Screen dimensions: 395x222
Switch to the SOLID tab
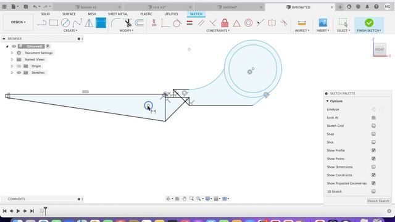45,14
